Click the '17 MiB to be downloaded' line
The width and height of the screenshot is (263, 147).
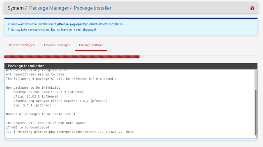coord(28,127)
